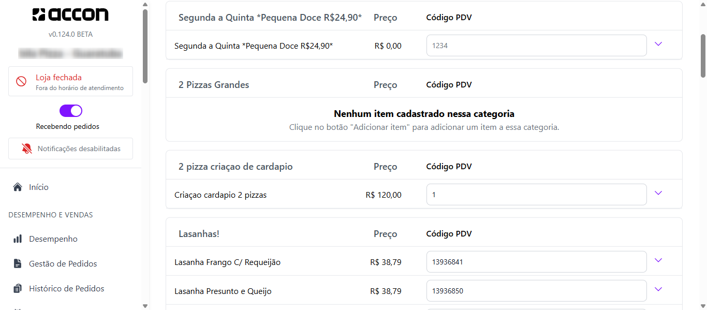Click the Desempenho bar chart icon
Viewport: 707px width, 310px height.
18,239
